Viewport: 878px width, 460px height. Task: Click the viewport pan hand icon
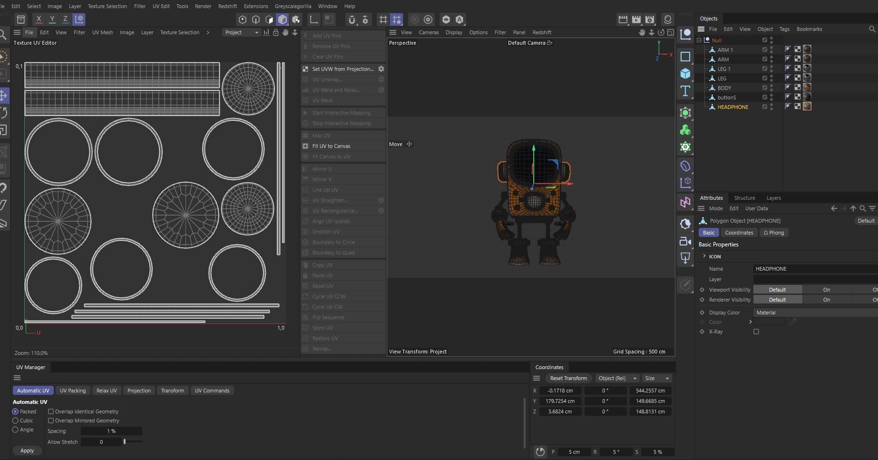coord(642,32)
